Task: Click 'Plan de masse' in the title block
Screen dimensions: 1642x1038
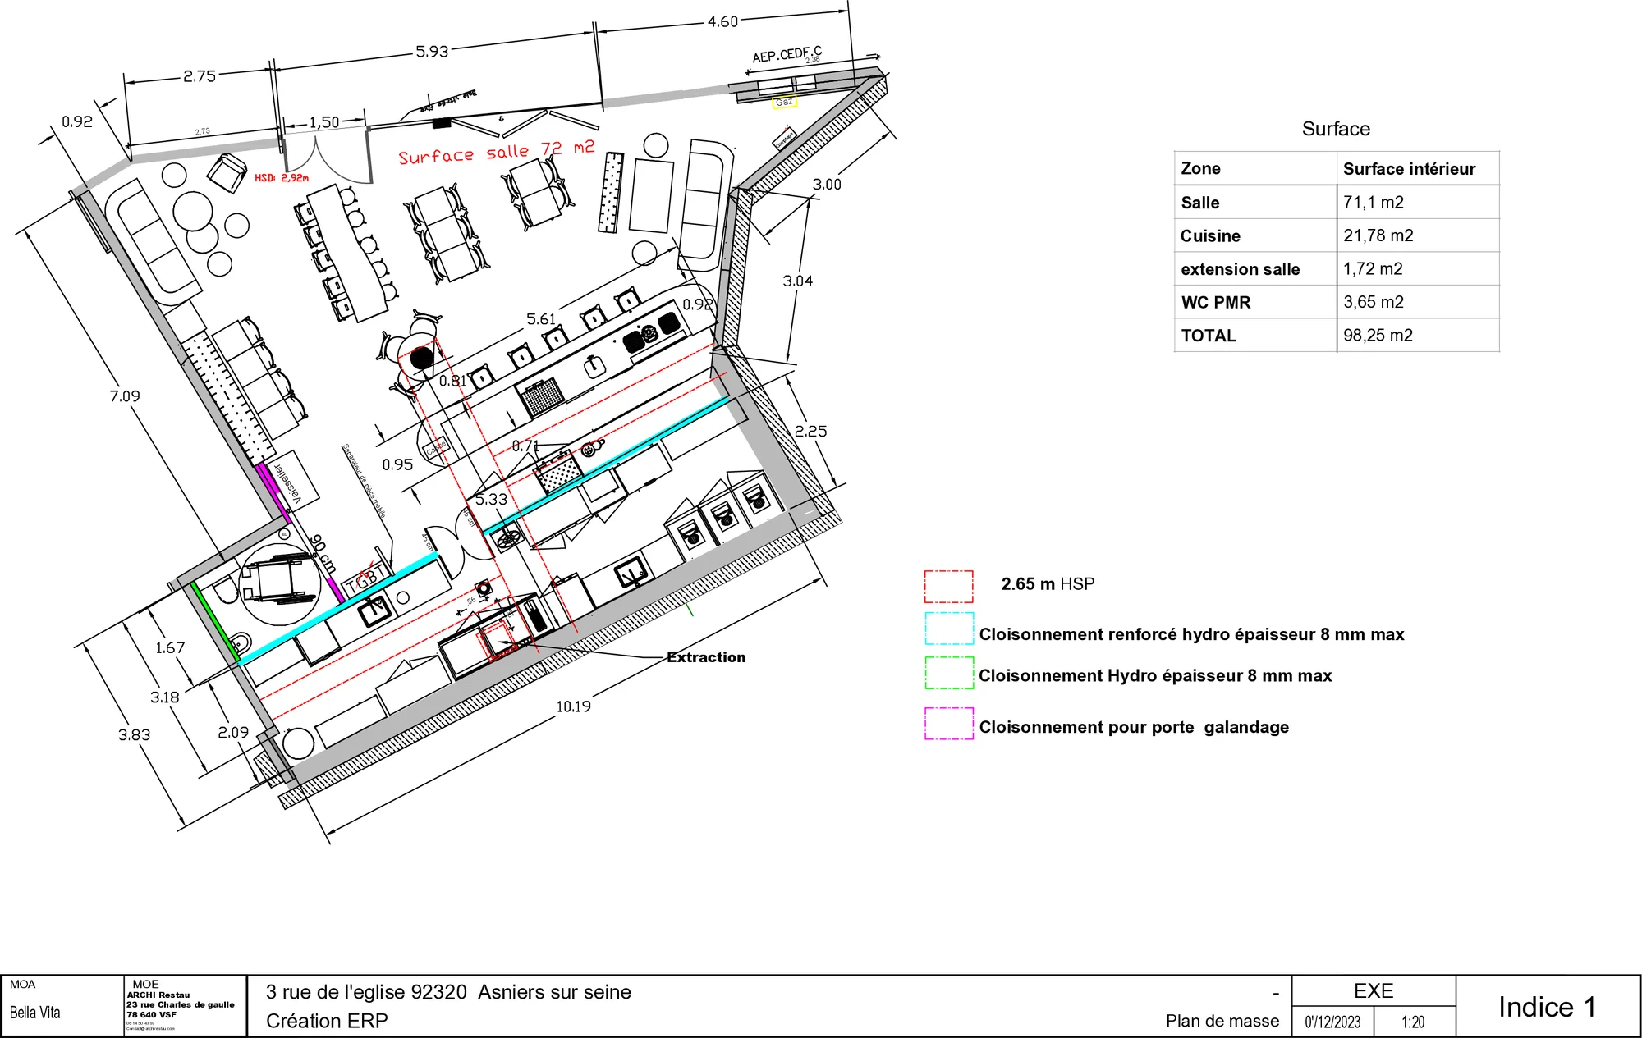Action: pyautogui.click(x=1222, y=1021)
